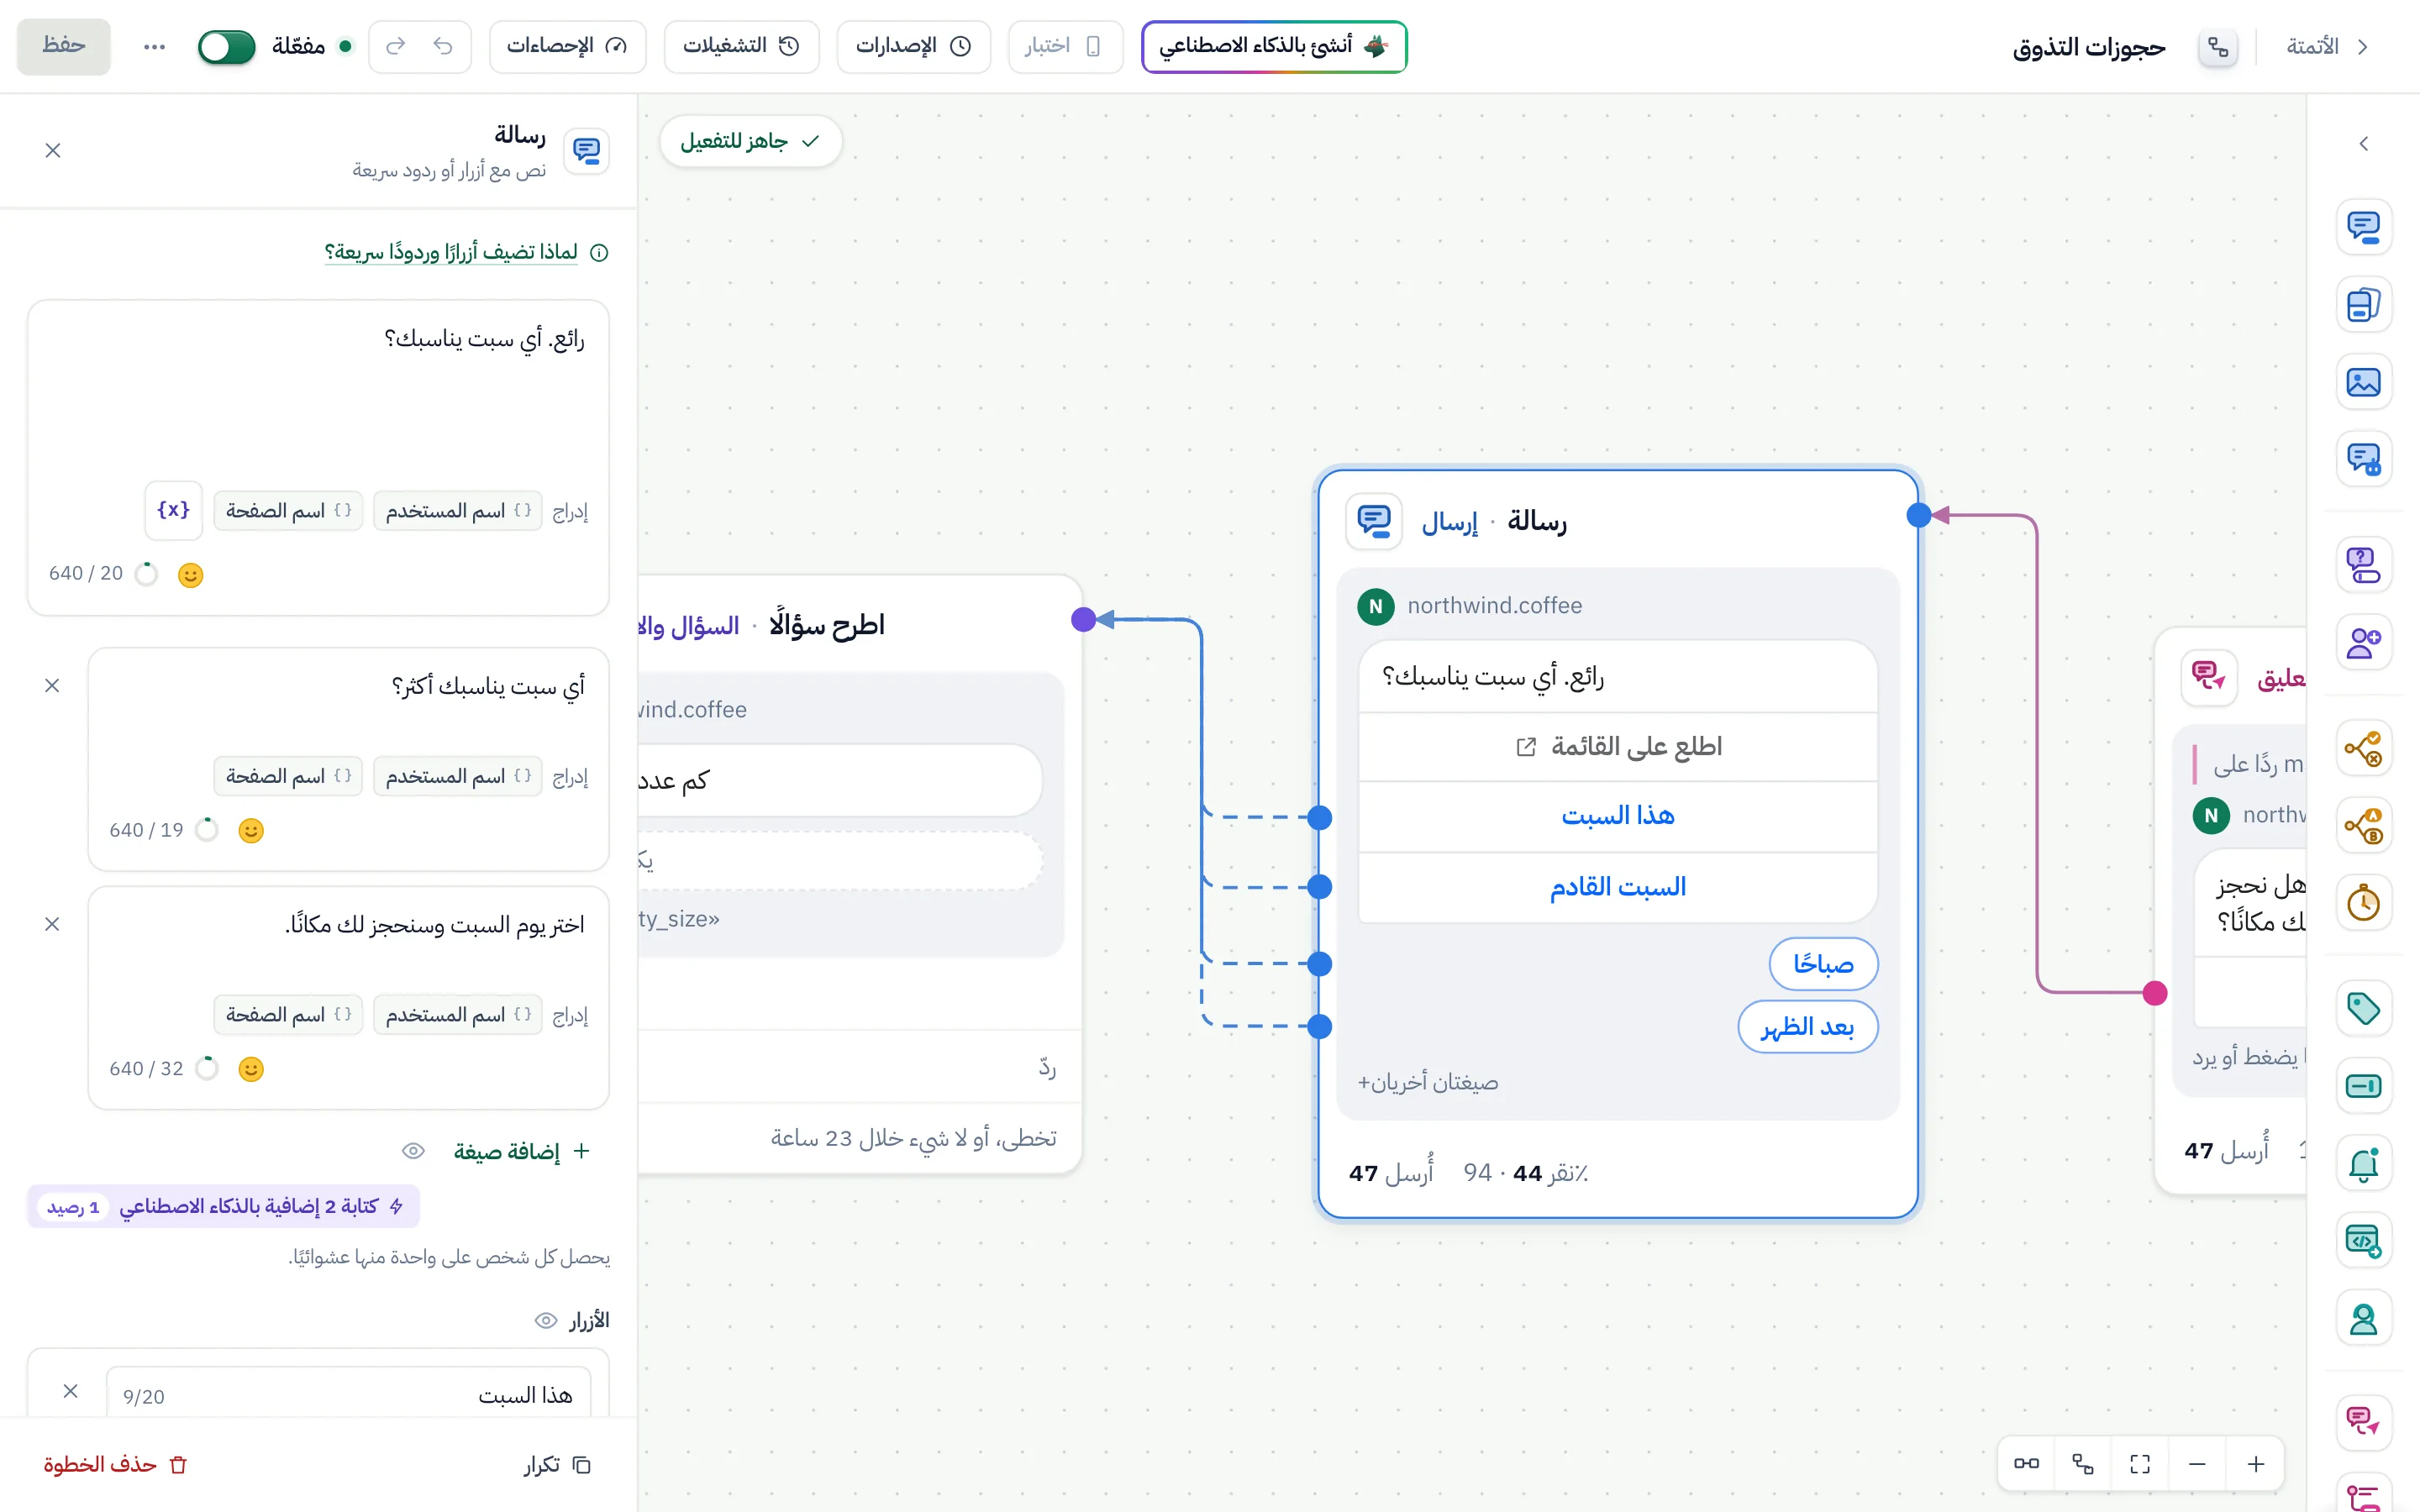2420x1512 pixels.
Task: Insert the user name variable in the first message
Action: [x=458, y=511]
